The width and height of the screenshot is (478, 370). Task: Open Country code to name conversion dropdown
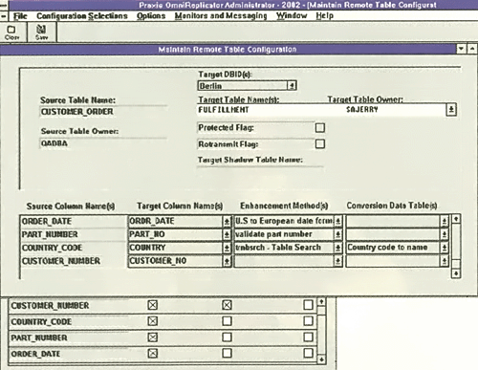click(445, 248)
